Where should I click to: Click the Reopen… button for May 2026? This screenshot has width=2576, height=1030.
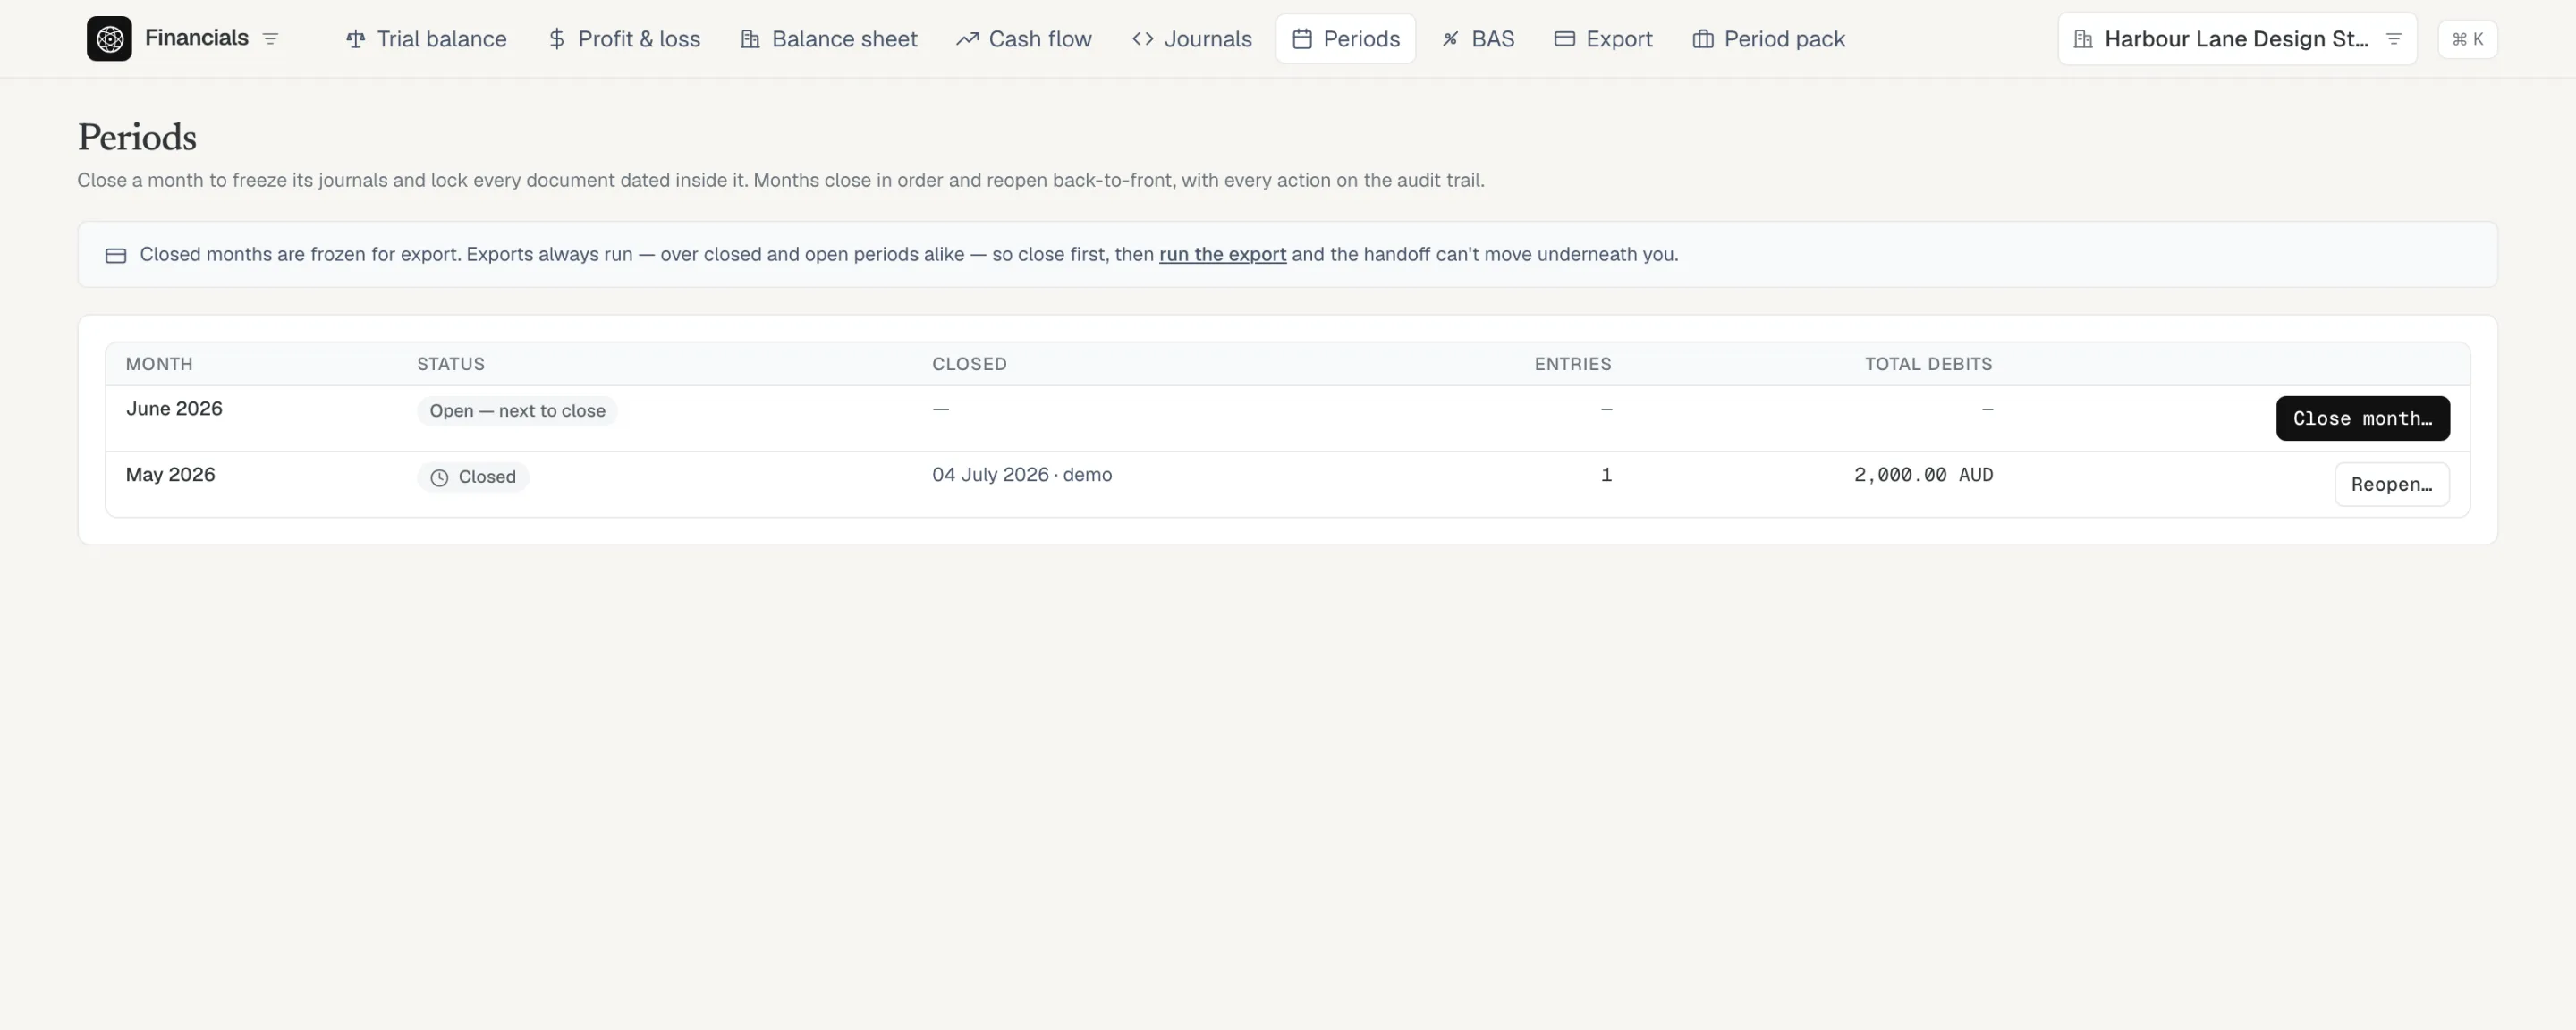coord(2391,484)
